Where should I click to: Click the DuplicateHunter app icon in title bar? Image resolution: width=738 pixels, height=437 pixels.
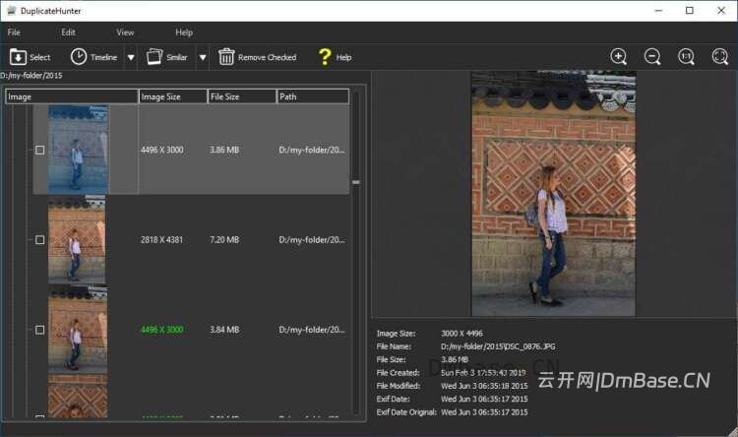[x=12, y=11]
